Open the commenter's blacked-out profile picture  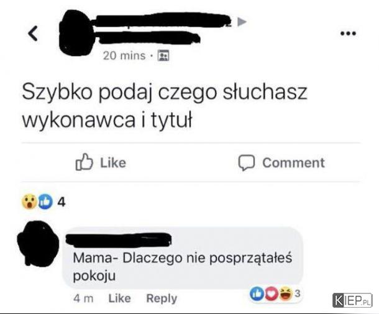tap(38, 244)
